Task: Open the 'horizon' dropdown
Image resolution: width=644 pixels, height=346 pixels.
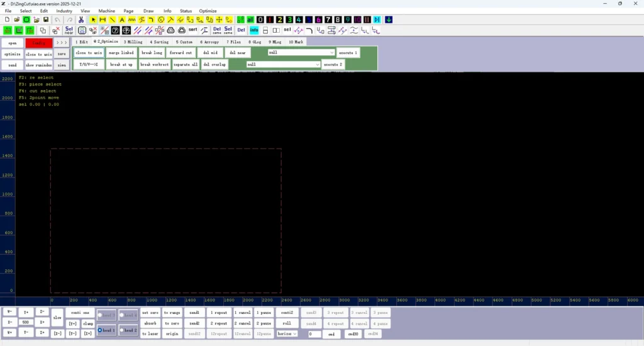Action: click(x=287, y=333)
